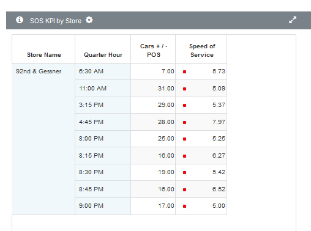
Task: Select the 9:00 PM quarter hour cell
Action: pyautogui.click(x=103, y=206)
